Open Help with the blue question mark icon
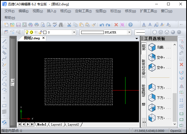Viewport: 187px width, 134px height. pos(131,25)
